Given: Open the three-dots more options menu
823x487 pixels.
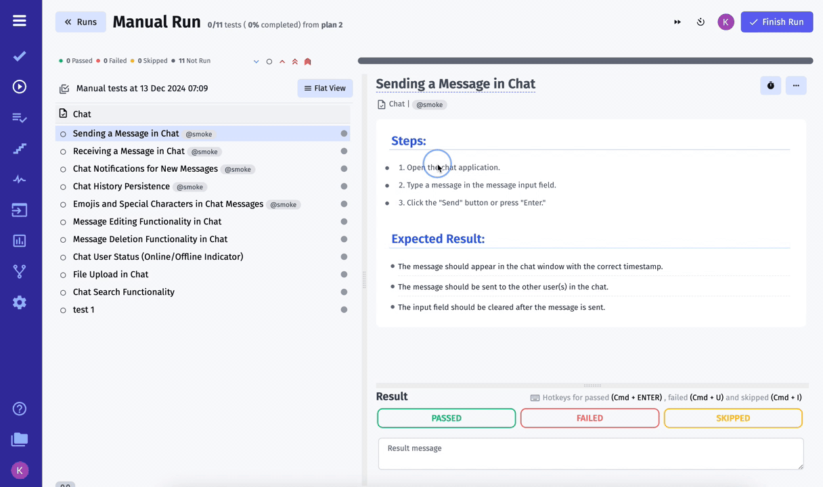Looking at the screenshot, I should point(796,86).
